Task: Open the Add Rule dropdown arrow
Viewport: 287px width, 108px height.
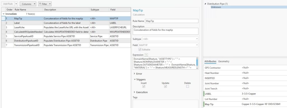Action: [16, 4]
